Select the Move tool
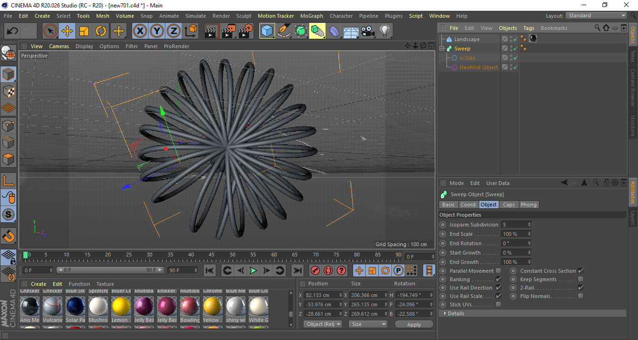The height and width of the screenshot is (340, 638). pos(67,31)
